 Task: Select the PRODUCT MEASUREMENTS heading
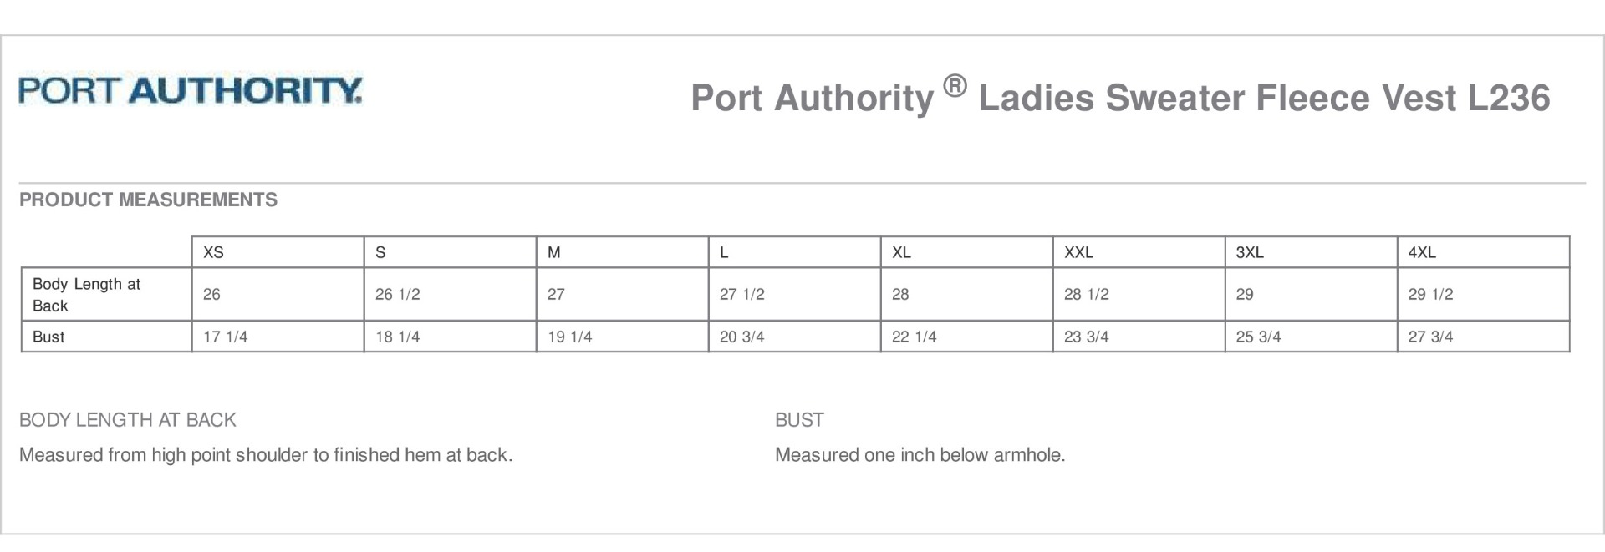pyautogui.click(x=148, y=200)
